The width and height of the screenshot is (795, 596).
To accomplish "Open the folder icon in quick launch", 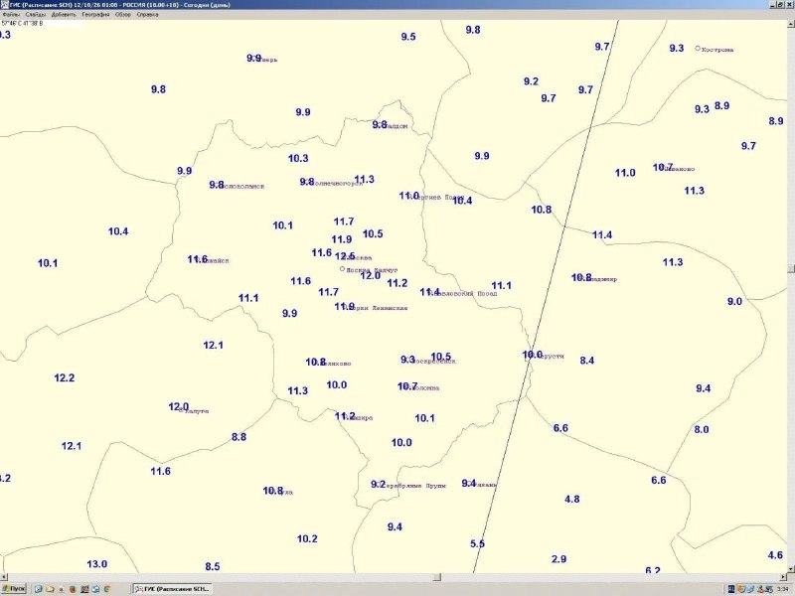I will click(50, 589).
